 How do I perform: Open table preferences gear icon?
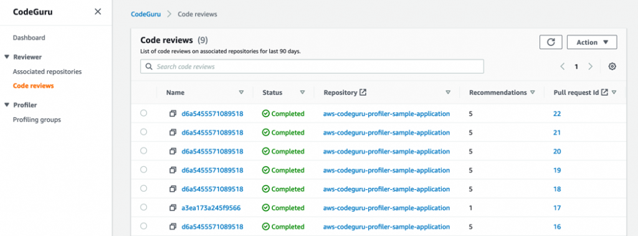pos(612,67)
